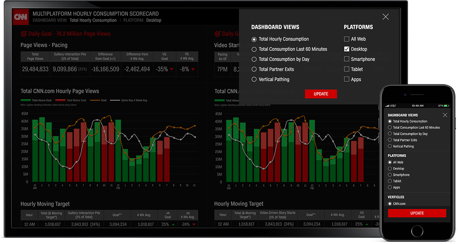Enable the Smartphone platform checkbox
458x244 pixels.
(x=347, y=59)
